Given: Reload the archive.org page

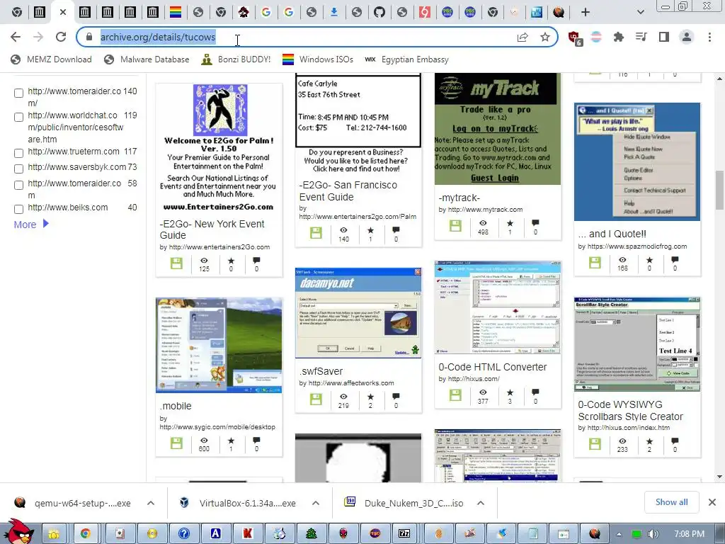Looking at the screenshot, I should (x=61, y=37).
